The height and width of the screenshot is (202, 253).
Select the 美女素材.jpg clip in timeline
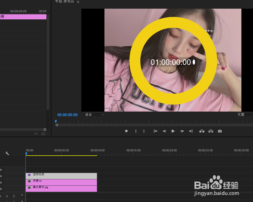(61, 188)
